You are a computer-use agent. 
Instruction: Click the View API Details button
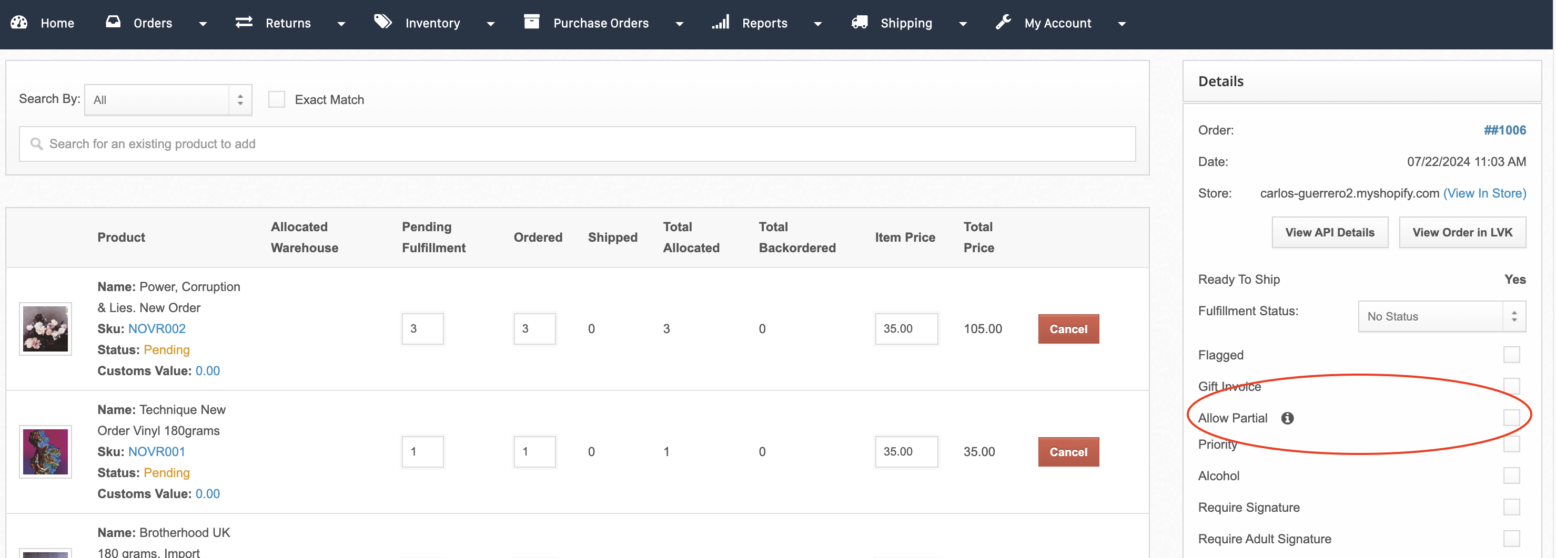[x=1329, y=232]
